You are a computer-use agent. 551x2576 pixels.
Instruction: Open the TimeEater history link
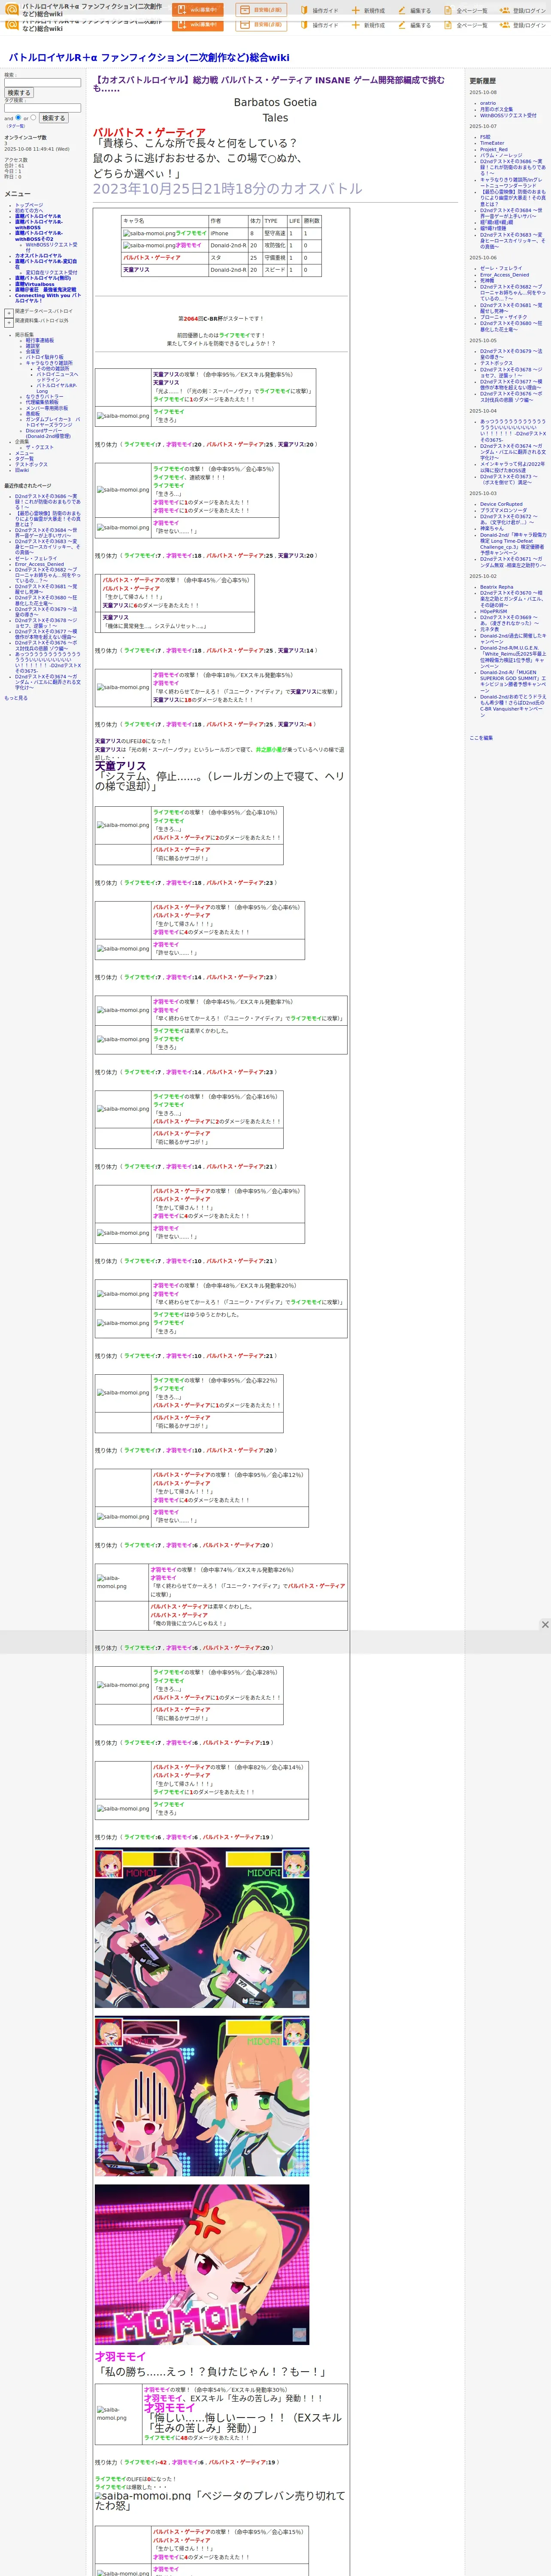492,143
